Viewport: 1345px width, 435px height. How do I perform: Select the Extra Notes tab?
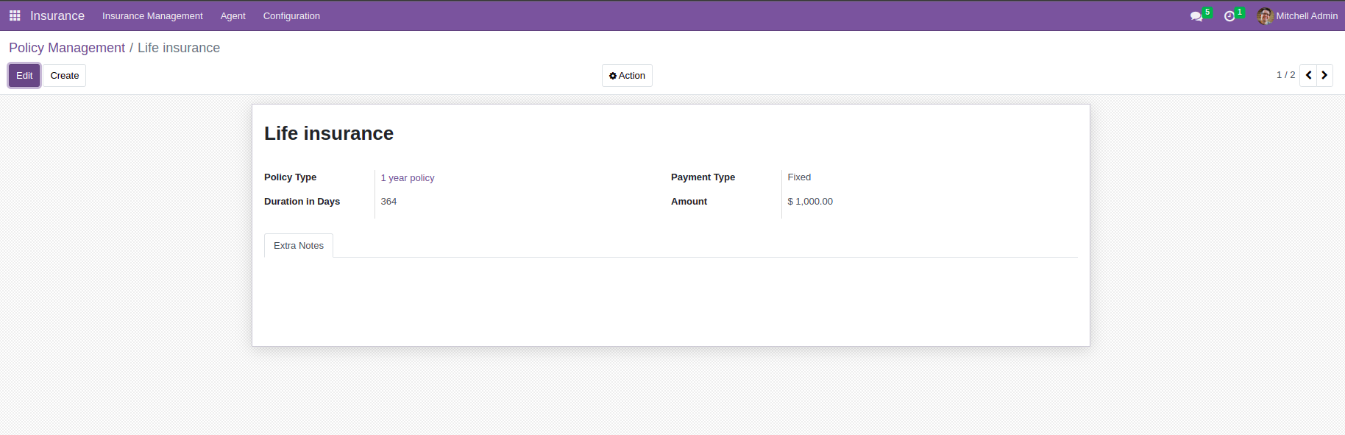coord(299,246)
